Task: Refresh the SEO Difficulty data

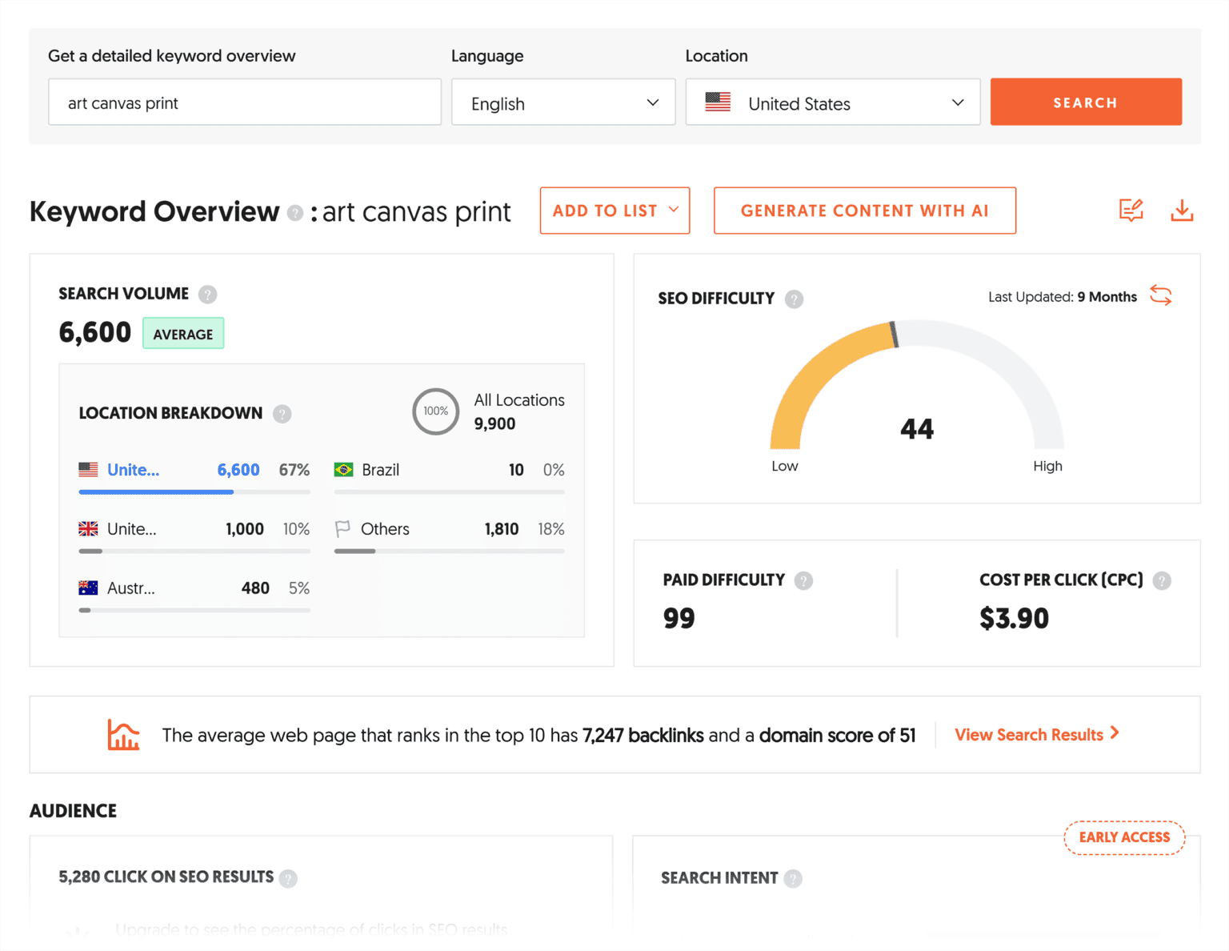Action: coord(1161,296)
